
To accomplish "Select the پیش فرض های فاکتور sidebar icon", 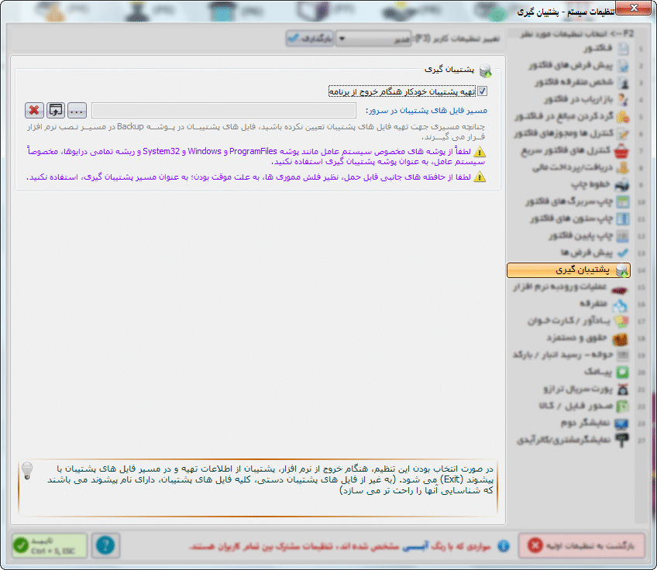I will point(623,66).
